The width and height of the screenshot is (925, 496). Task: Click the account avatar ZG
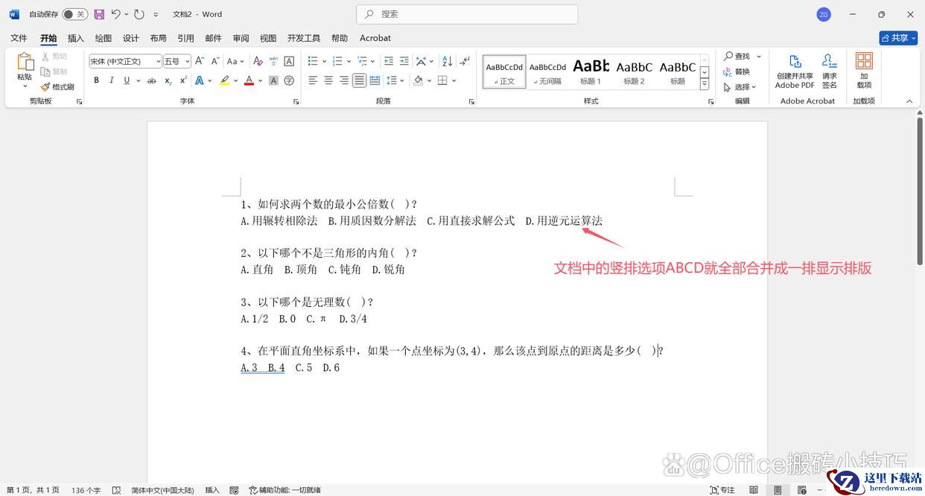824,14
